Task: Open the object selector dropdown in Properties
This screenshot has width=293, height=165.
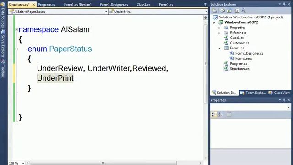Action: [x=288, y=107]
